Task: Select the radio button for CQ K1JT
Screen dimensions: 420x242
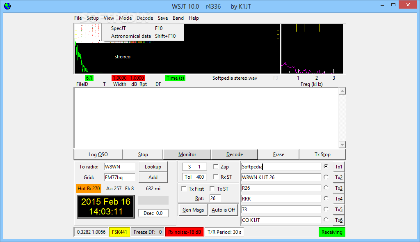Action: click(x=326, y=220)
